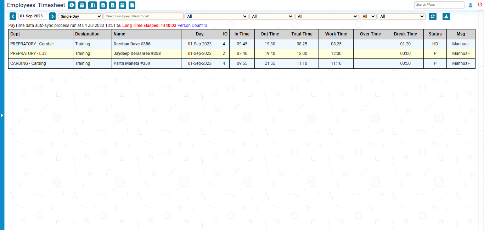This screenshot has width=484, height=230.
Task: Go to the previous date
Action: coord(13,16)
